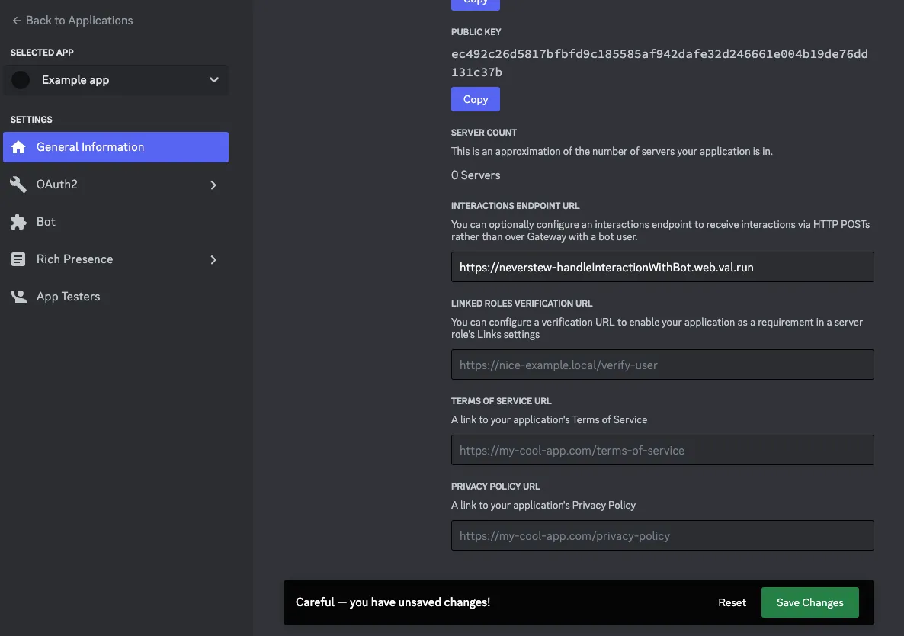904x636 pixels.
Task: Focus the Interactions Endpoint URL field
Action: 662,267
